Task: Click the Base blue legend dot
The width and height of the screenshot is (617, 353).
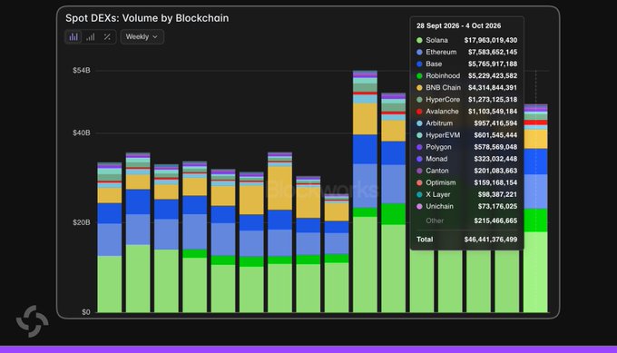Action: (419, 64)
